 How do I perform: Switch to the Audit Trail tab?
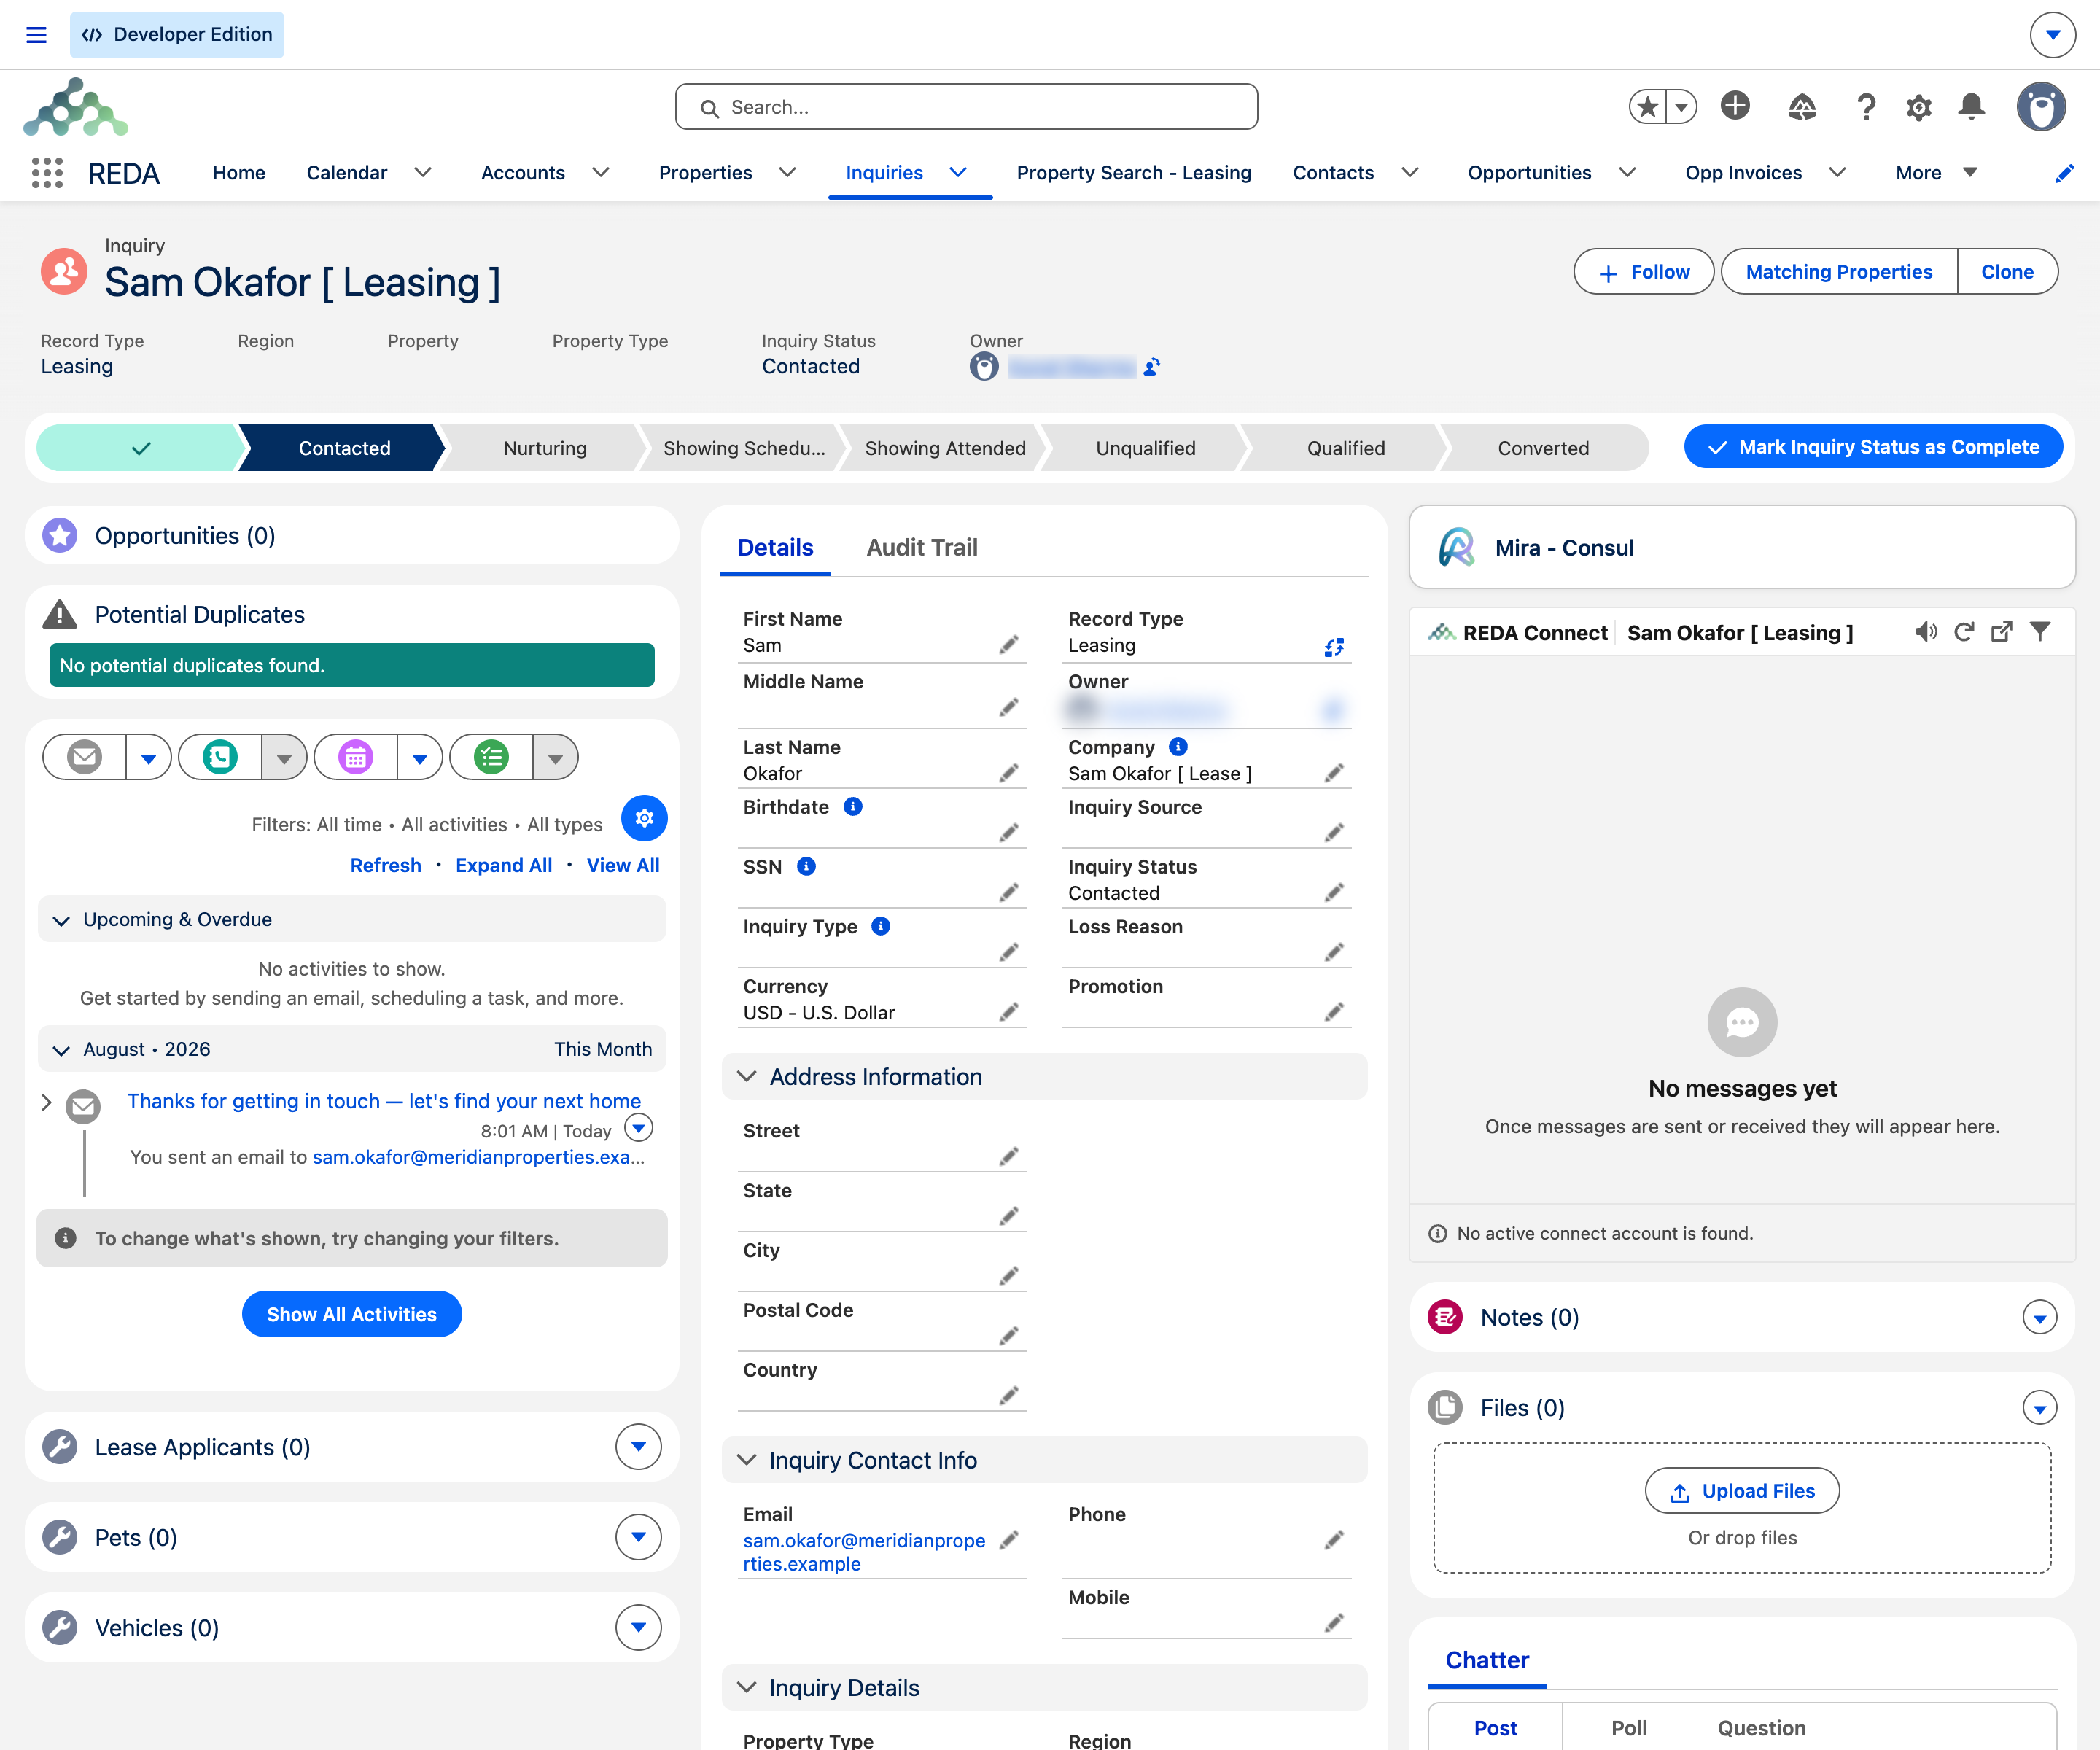tap(921, 547)
